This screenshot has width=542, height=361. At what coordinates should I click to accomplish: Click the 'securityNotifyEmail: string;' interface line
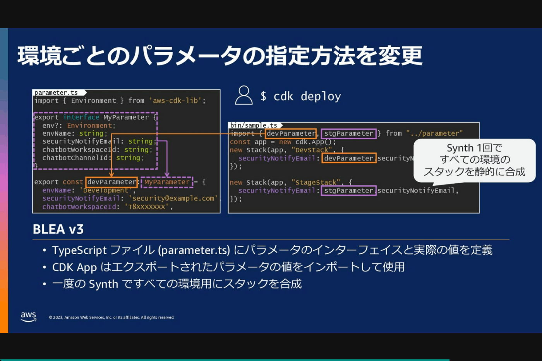point(99,142)
